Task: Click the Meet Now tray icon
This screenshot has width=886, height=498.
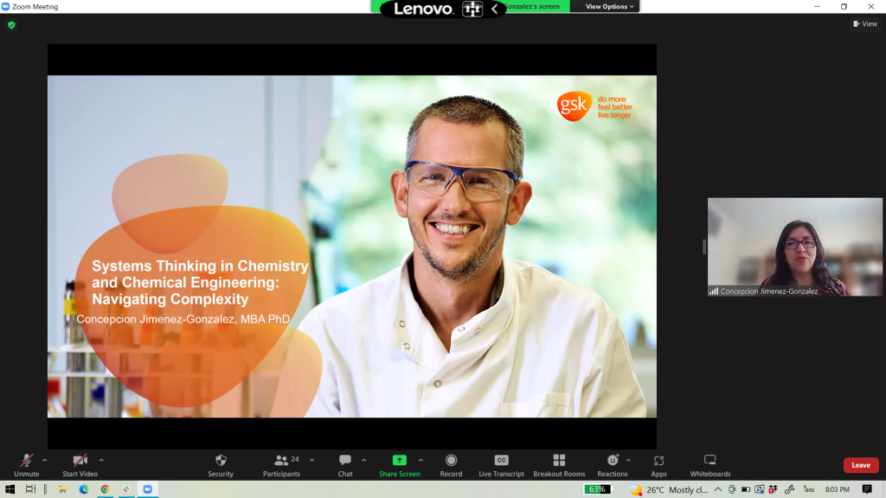Action: coord(732,489)
